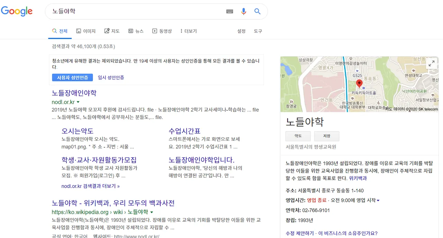The height and width of the screenshot is (238, 443).
Task: Switch to the 지도 tab
Action: coord(112,31)
